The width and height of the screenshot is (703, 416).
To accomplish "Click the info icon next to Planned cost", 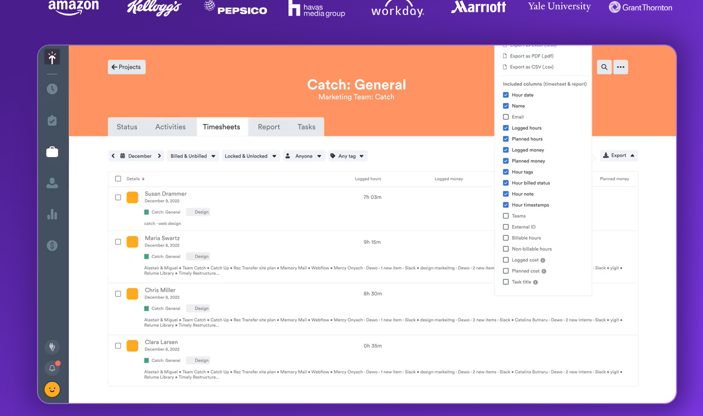I will coord(544,271).
